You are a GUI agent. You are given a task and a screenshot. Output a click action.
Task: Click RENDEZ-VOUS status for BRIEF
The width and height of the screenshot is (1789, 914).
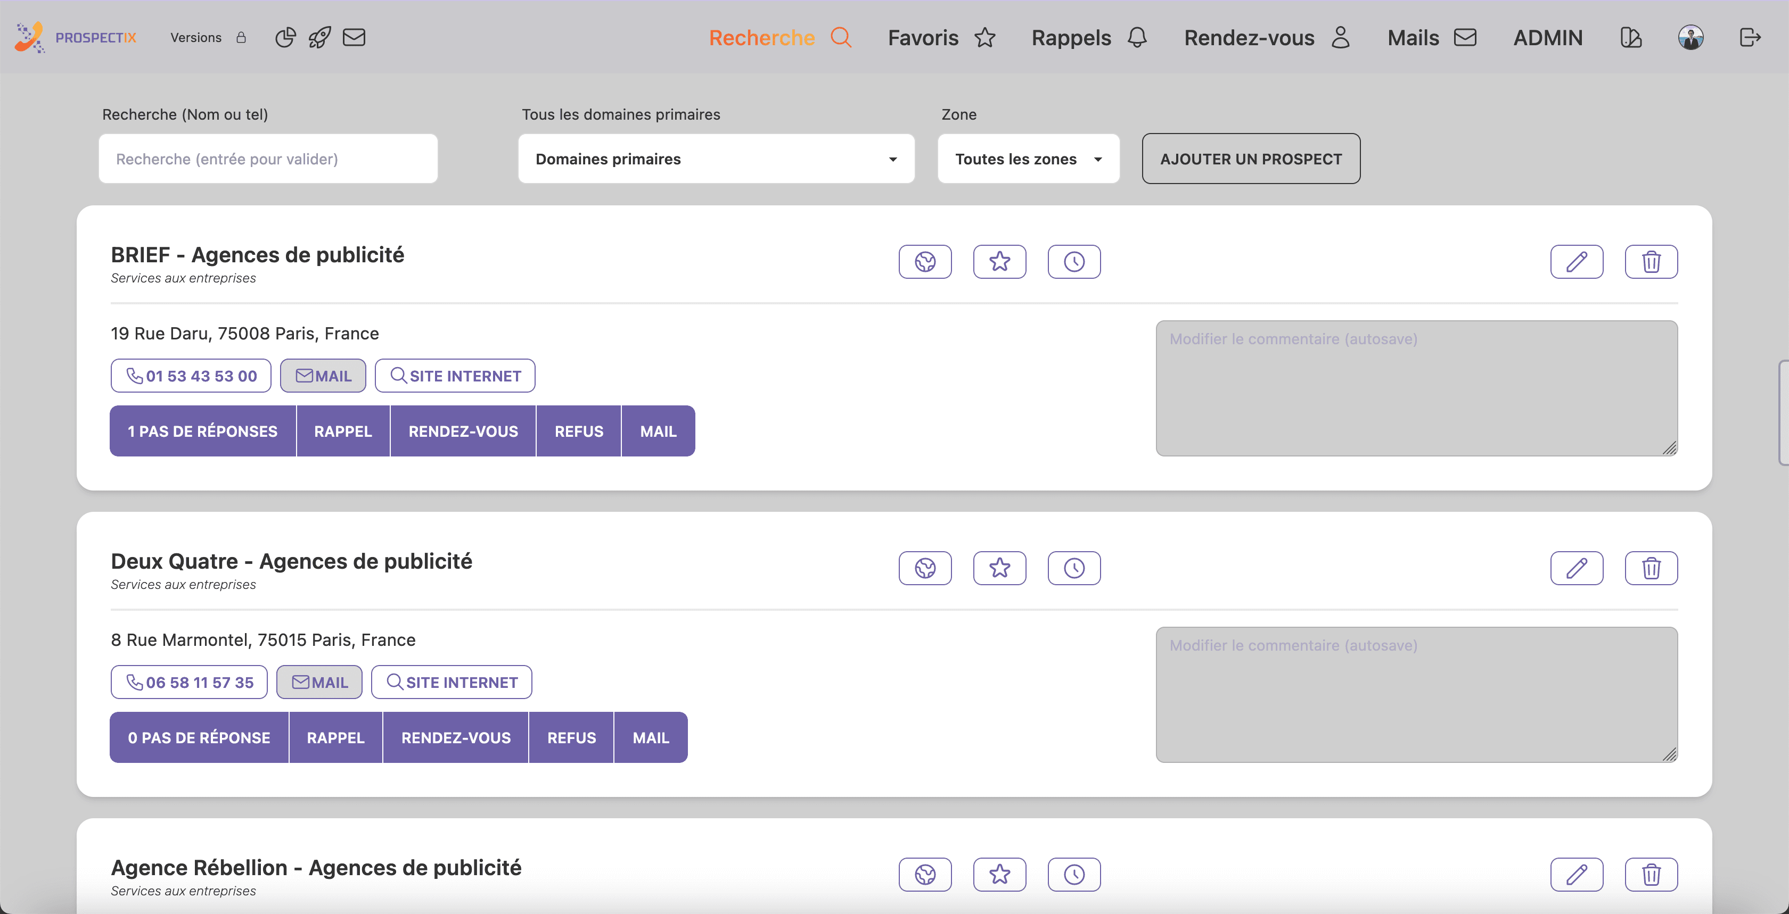(x=463, y=431)
